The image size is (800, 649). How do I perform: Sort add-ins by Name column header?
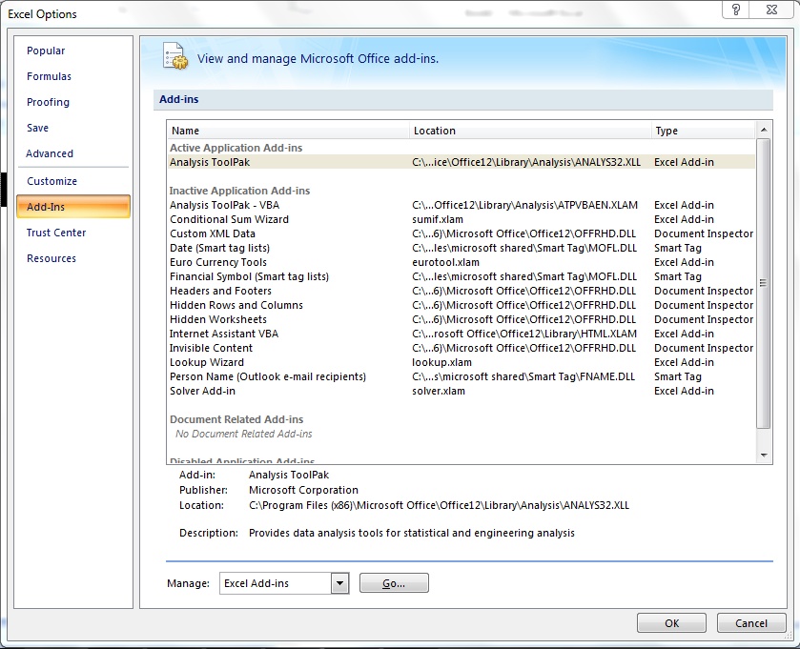click(288, 131)
